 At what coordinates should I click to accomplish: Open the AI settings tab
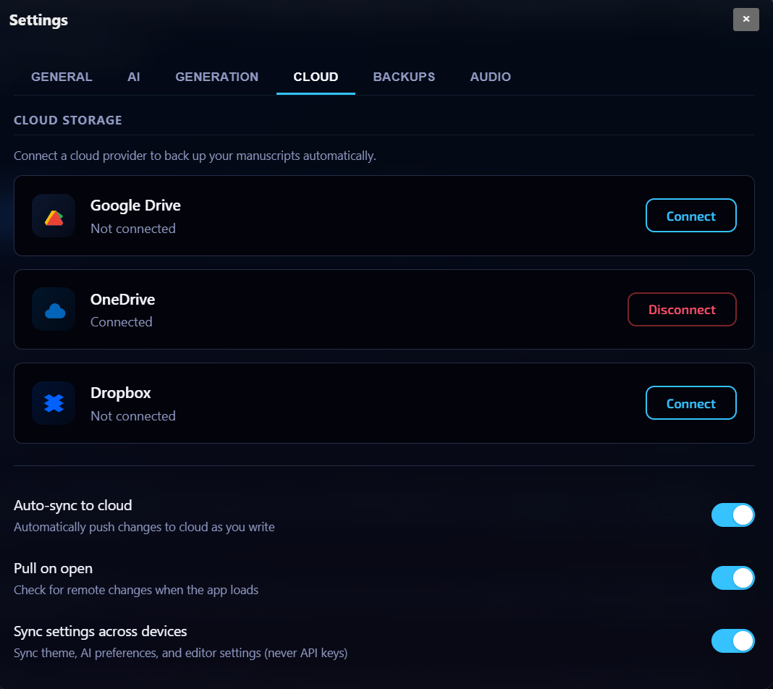tap(133, 77)
